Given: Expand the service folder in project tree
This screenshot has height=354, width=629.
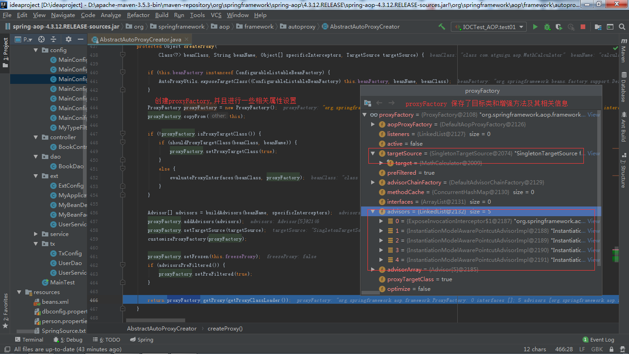Looking at the screenshot, I should [36, 234].
